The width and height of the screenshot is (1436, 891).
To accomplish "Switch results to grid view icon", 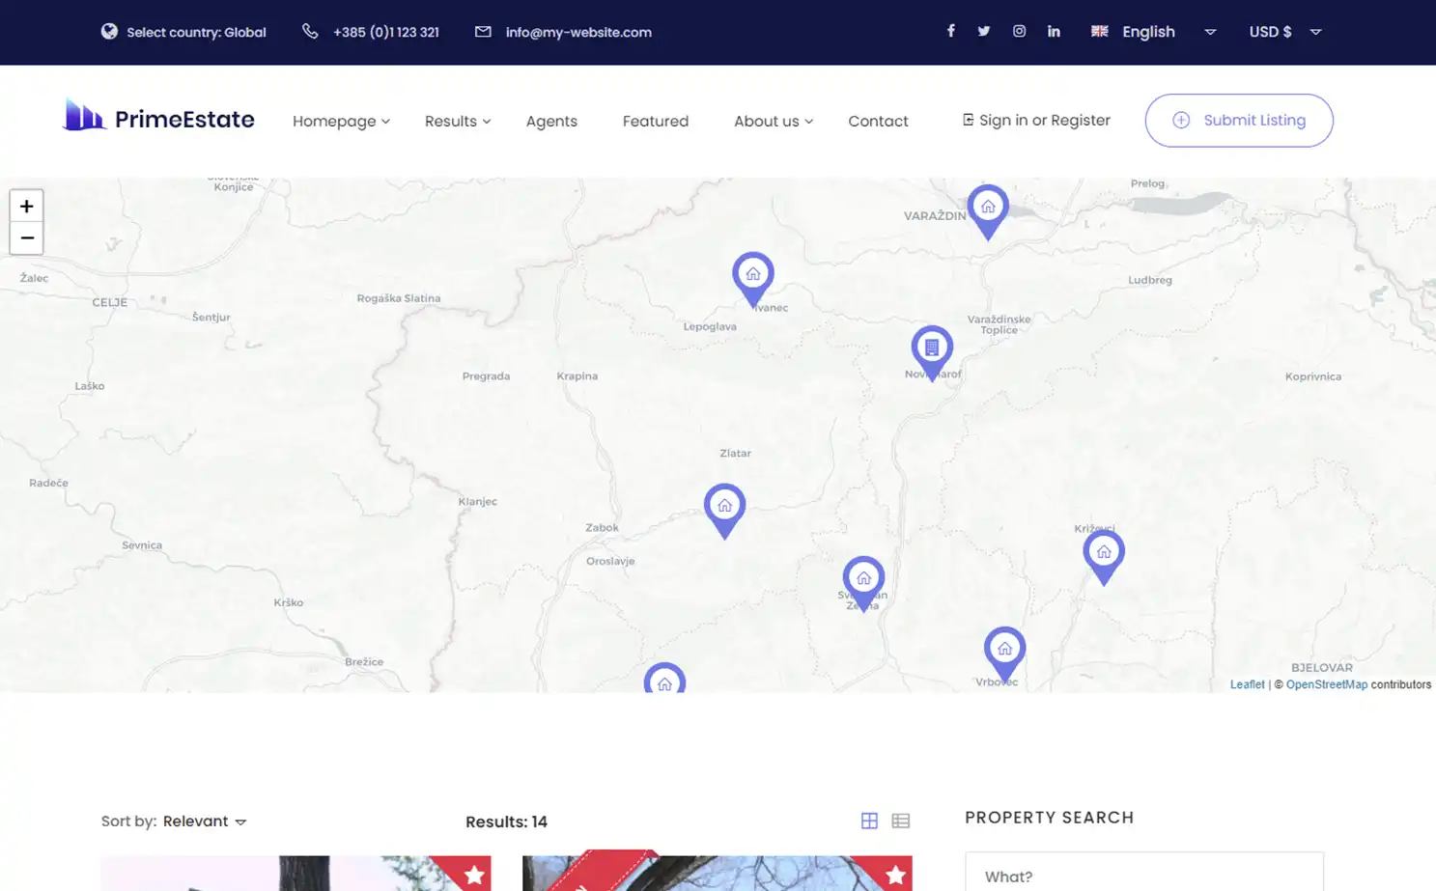I will 869,820.
